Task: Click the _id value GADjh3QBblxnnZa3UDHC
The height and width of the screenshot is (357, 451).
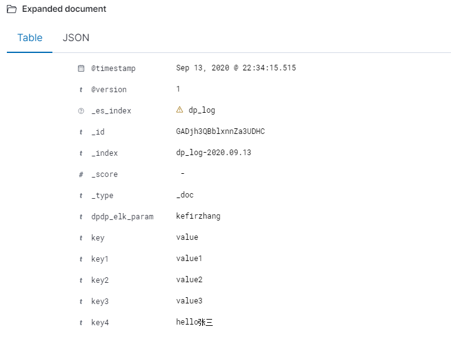Action: (220, 131)
